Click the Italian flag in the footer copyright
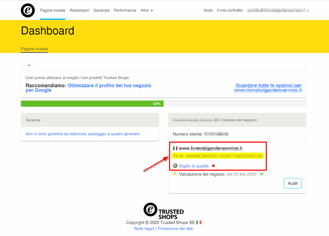The width and height of the screenshot is (329, 236). (199, 222)
